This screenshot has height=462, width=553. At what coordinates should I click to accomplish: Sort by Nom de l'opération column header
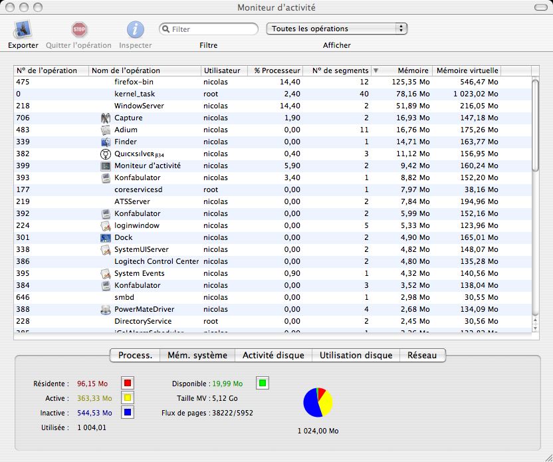point(145,70)
